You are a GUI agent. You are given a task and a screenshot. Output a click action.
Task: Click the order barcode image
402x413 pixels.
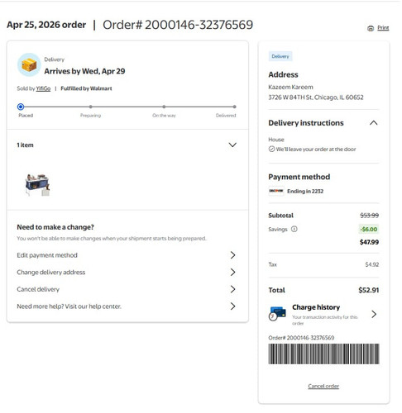point(323,354)
